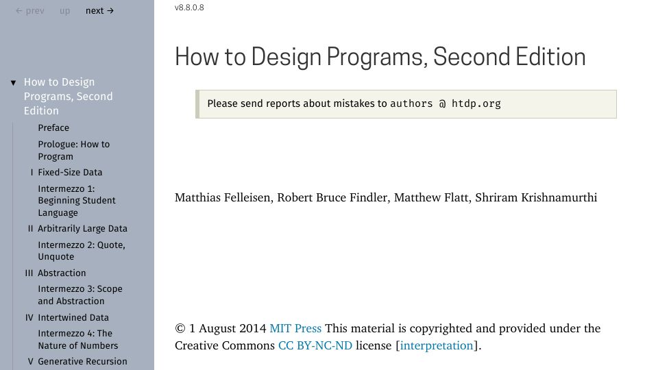Click author name Robert Bruce Findler

click(332, 197)
